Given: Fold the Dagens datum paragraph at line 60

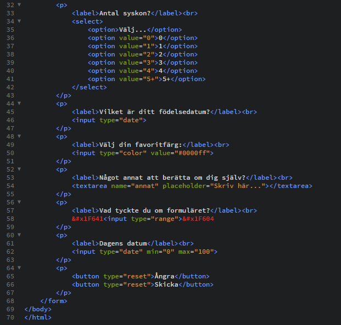Looking at the screenshot, I should click(x=19, y=235).
